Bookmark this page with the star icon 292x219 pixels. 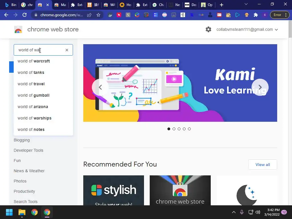98,15
